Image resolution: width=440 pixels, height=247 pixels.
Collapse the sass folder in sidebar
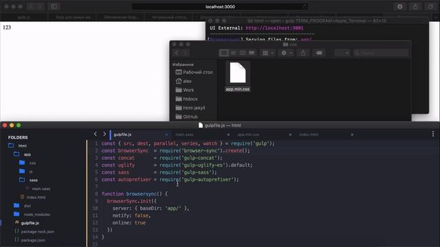point(22,180)
